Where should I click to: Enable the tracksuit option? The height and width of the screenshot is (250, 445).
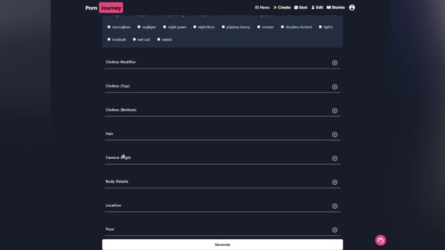click(109, 40)
